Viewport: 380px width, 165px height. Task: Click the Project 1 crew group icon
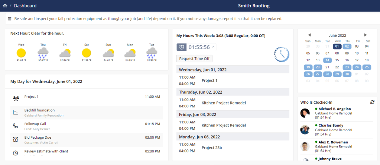click(16, 98)
